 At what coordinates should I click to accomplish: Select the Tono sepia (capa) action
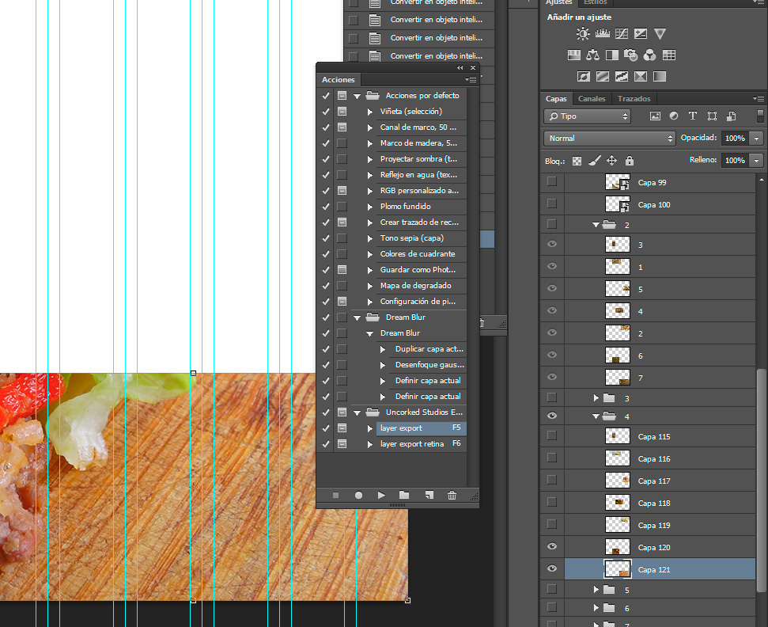click(412, 237)
